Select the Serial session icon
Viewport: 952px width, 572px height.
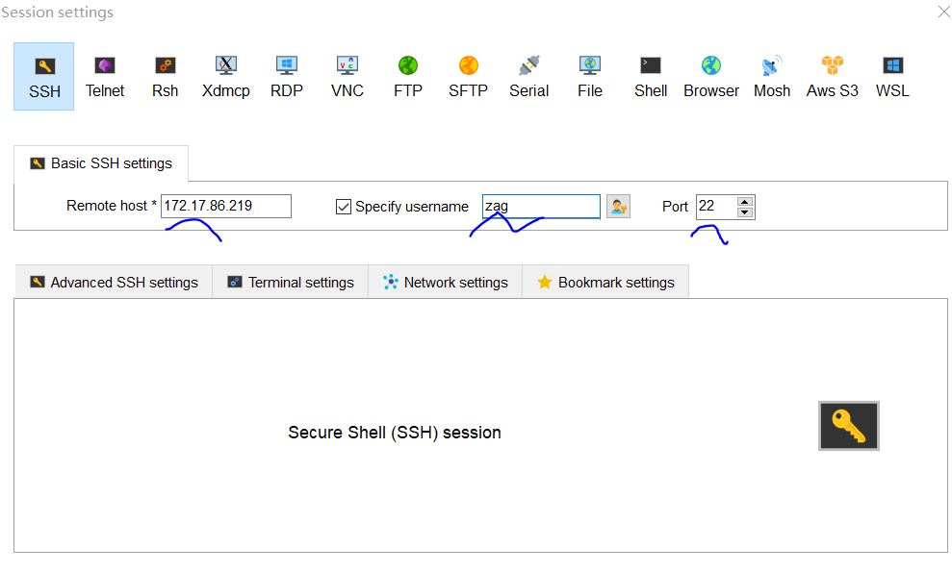click(528, 76)
